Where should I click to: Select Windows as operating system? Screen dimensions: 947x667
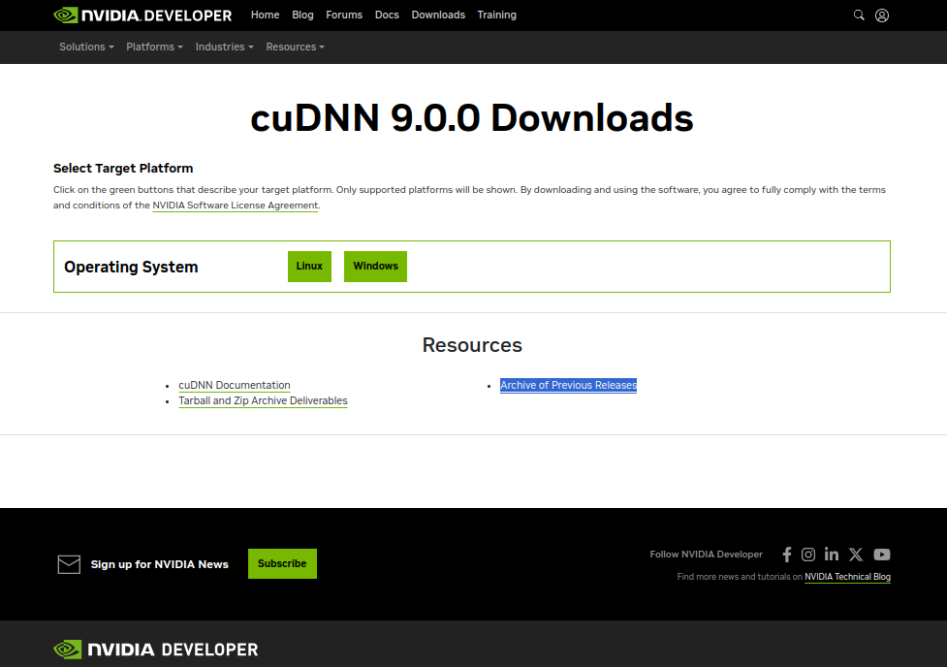(376, 267)
